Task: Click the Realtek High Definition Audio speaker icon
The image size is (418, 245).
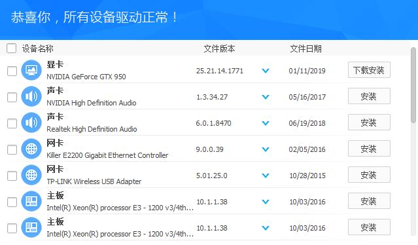Action: point(31,122)
